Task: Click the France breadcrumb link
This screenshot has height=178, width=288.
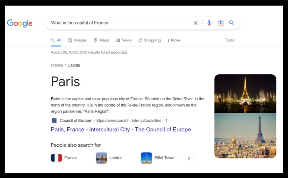Action: [x=57, y=65]
